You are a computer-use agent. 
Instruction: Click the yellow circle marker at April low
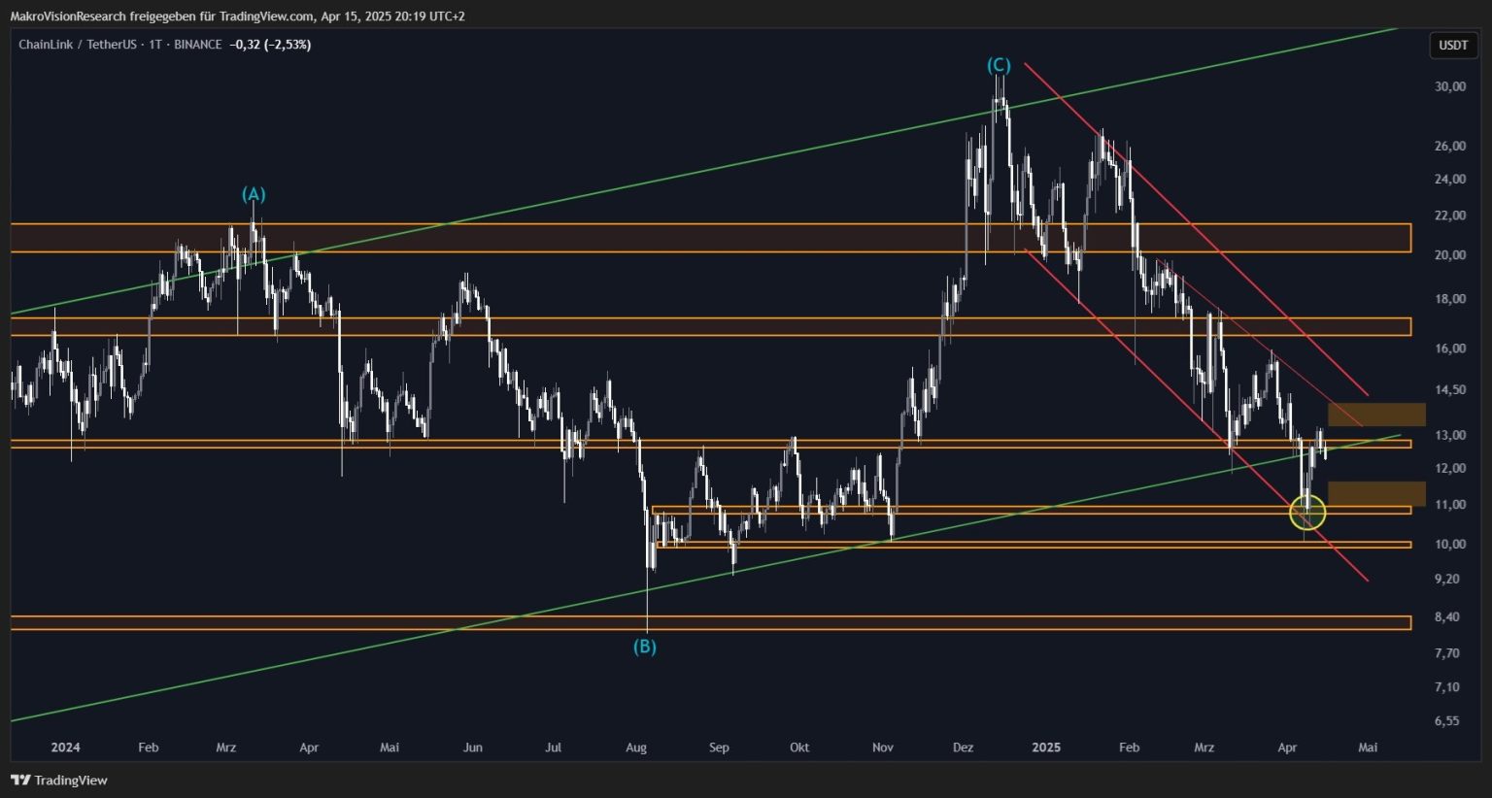point(1307,512)
